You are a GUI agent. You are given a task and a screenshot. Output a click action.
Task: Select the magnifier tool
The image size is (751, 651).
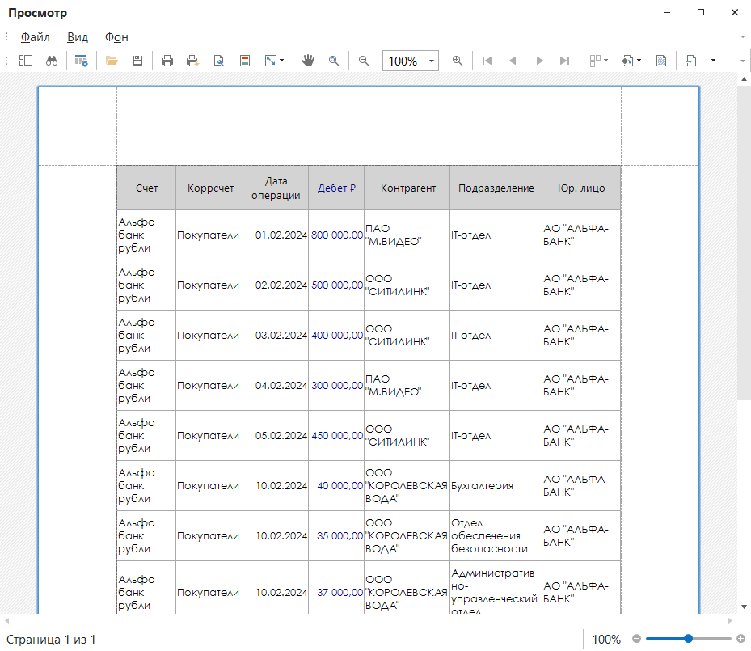click(333, 61)
